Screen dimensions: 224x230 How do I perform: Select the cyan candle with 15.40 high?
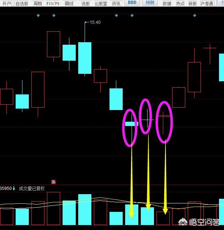click(85, 58)
